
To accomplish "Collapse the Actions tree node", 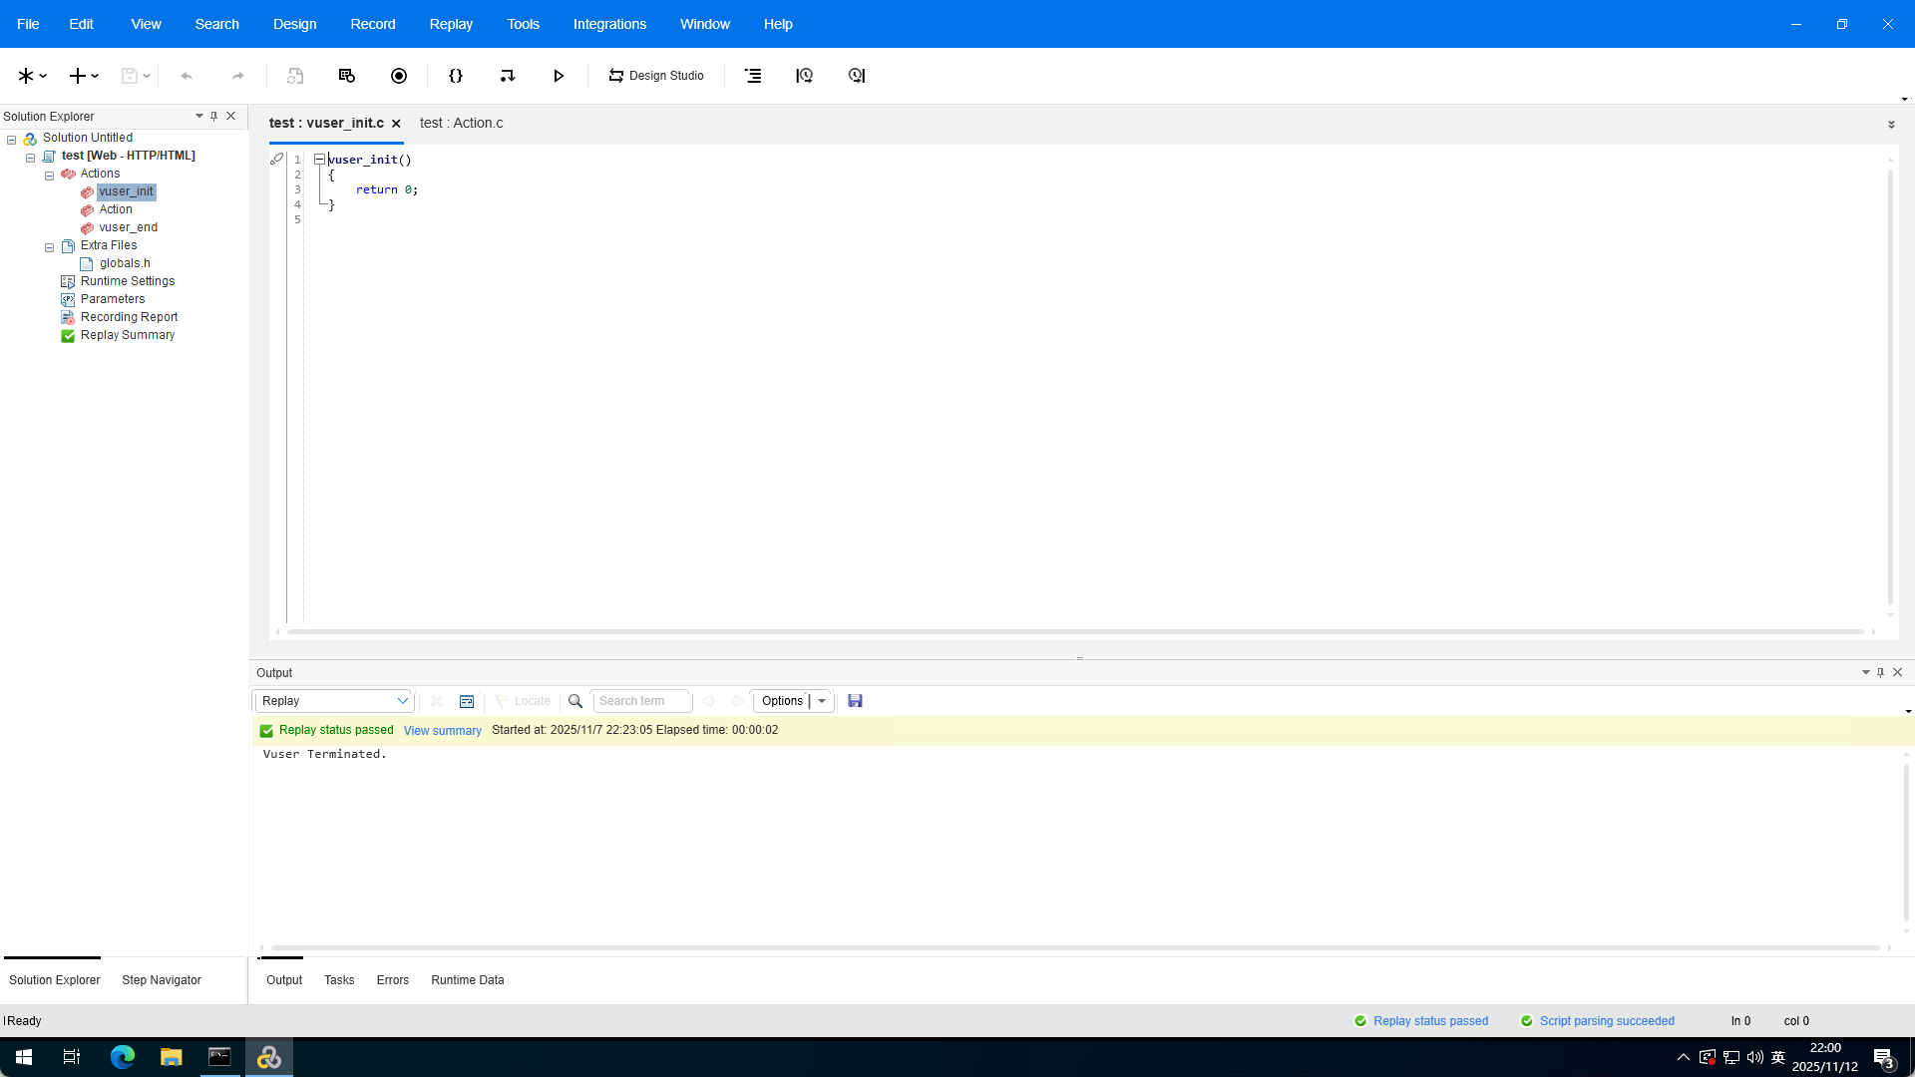I will tap(49, 175).
